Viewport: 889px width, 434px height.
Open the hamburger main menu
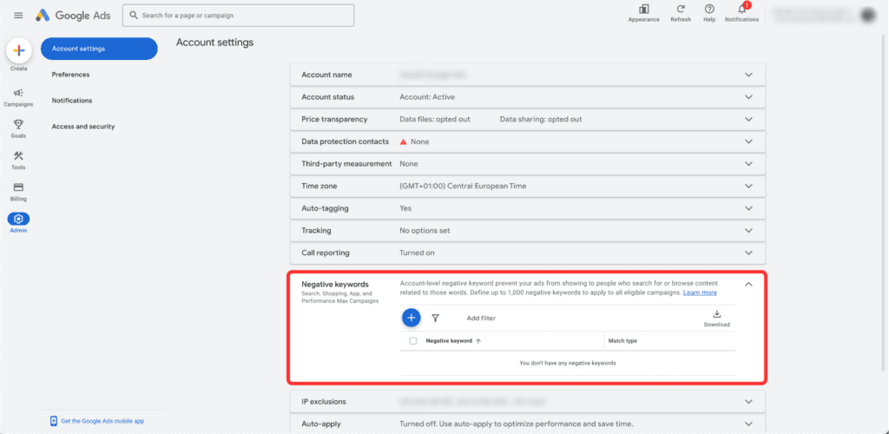tap(19, 16)
